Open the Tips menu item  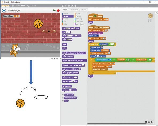click(28, 6)
